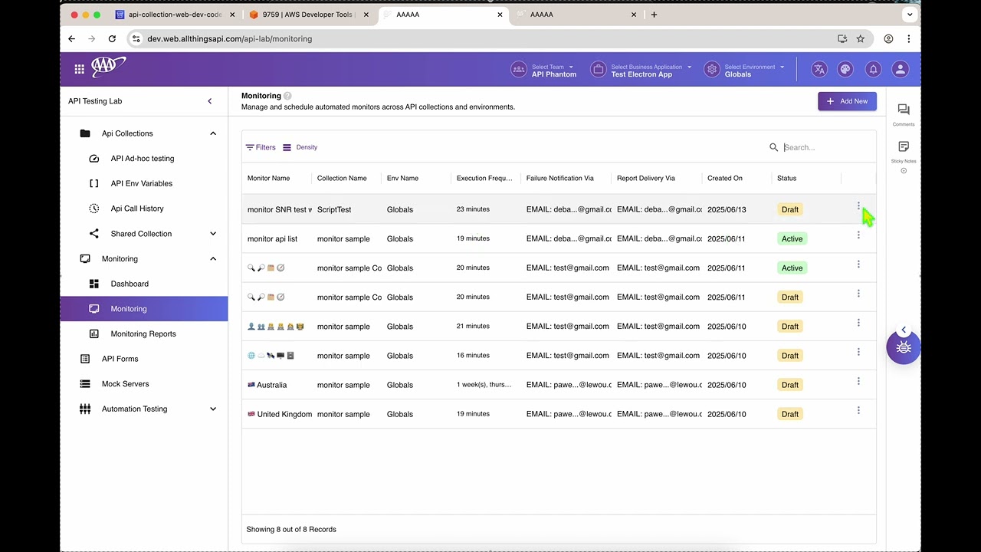
Task: Open the Select Environment dropdown
Action: pos(744,70)
